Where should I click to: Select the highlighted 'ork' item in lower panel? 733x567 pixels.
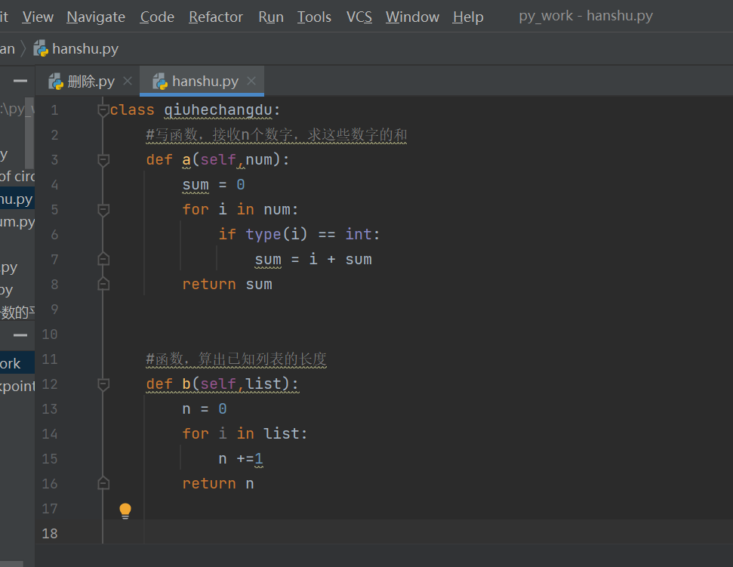pyautogui.click(x=17, y=363)
